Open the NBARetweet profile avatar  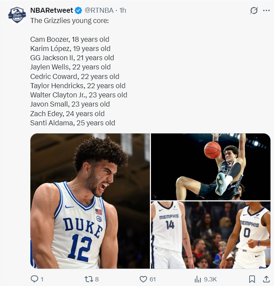17,15
